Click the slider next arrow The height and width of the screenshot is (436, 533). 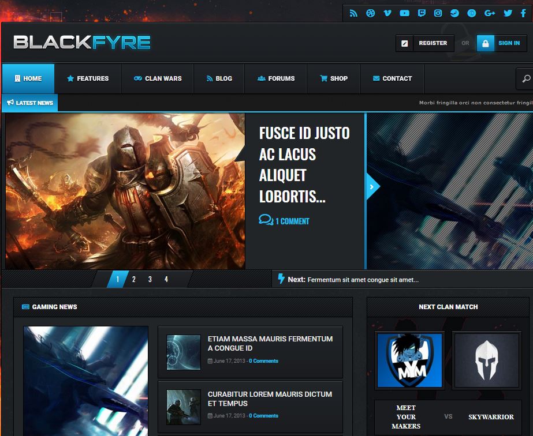pos(372,186)
